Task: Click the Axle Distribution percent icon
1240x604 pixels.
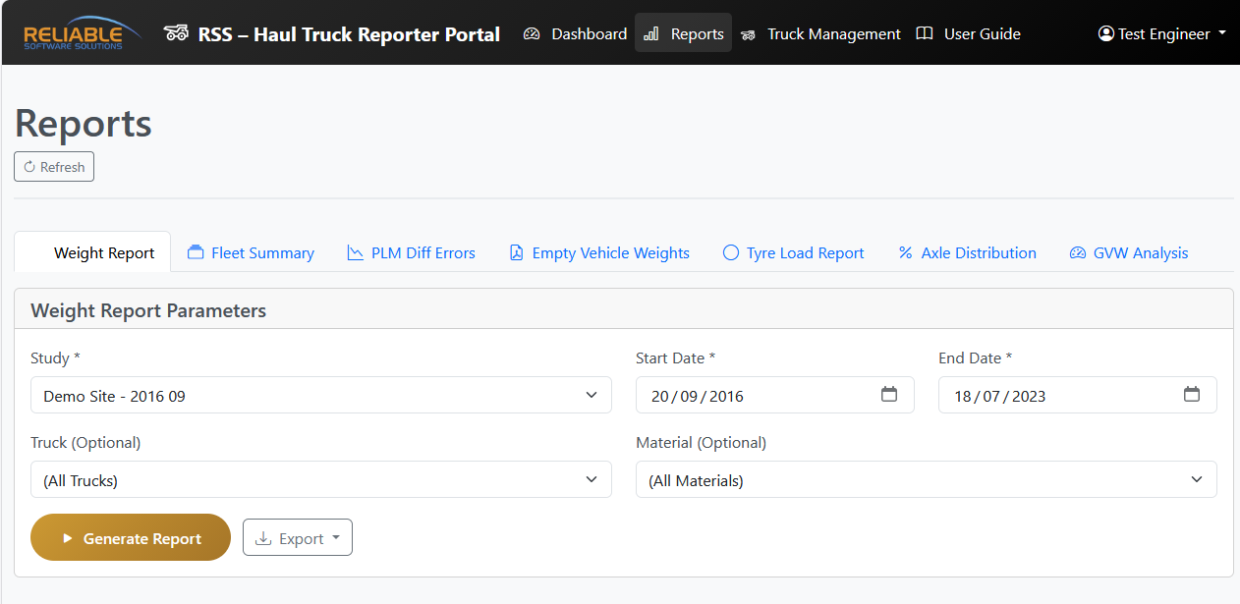Action: click(x=906, y=252)
